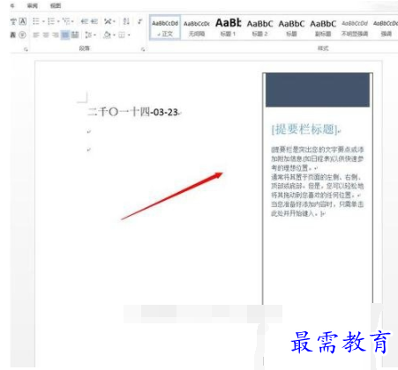Toggle distributed alignment
The image size is (398, 370).
pyautogui.click(x=75, y=35)
